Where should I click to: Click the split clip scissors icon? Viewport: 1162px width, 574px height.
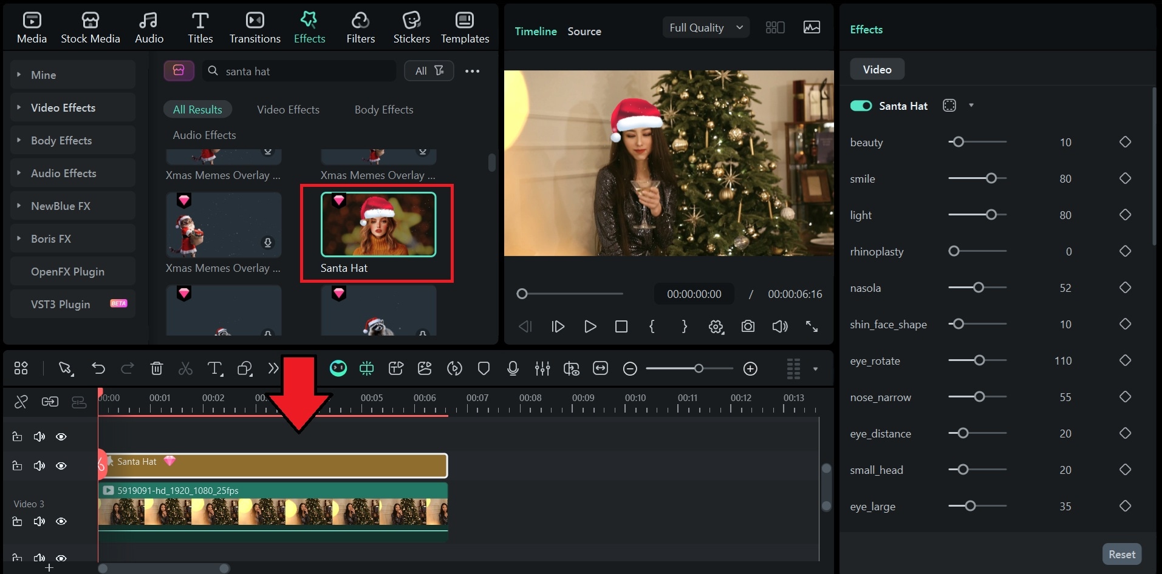pos(185,368)
